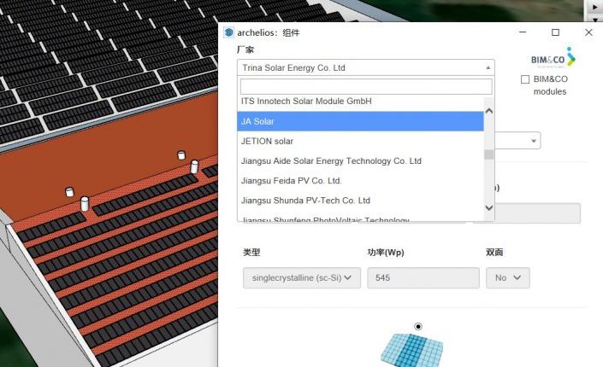Click the blue module orientation diagram

pos(412,349)
